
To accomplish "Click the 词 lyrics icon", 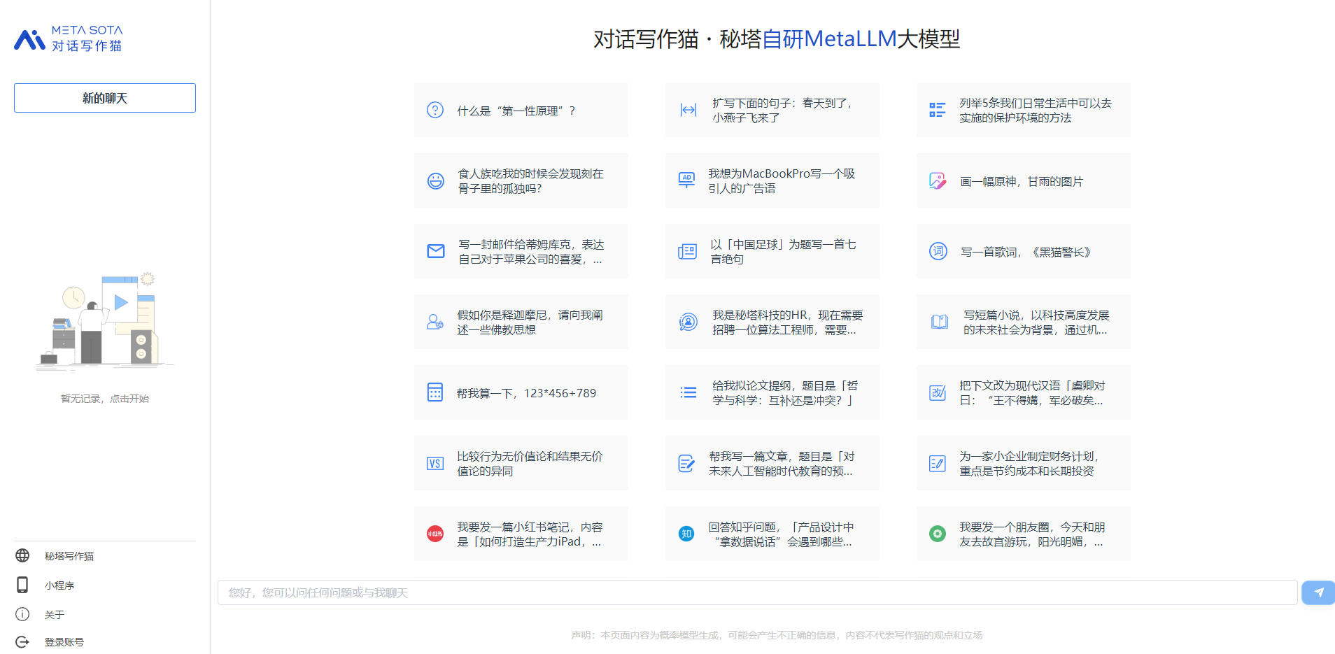I will click(x=938, y=251).
